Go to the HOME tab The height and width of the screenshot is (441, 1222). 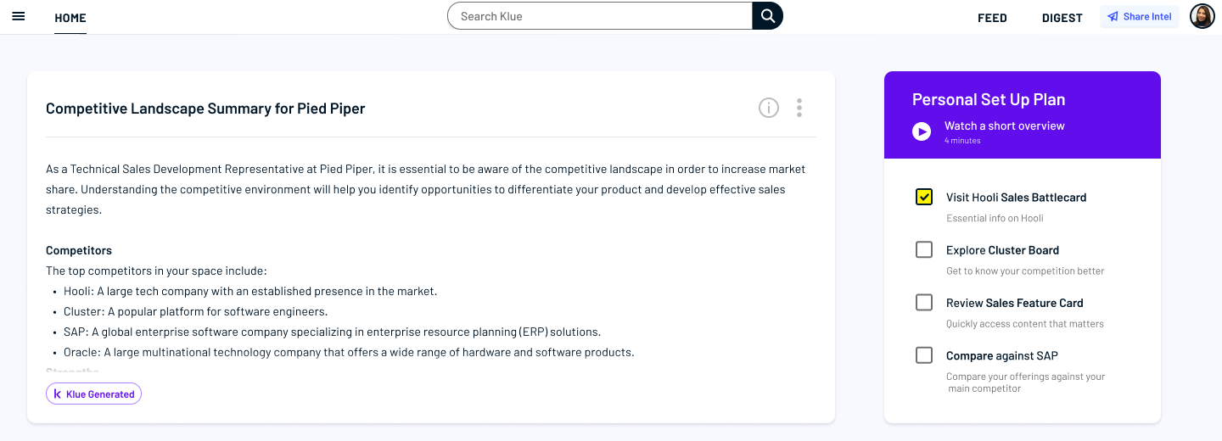pyautogui.click(x=70, y=18)
